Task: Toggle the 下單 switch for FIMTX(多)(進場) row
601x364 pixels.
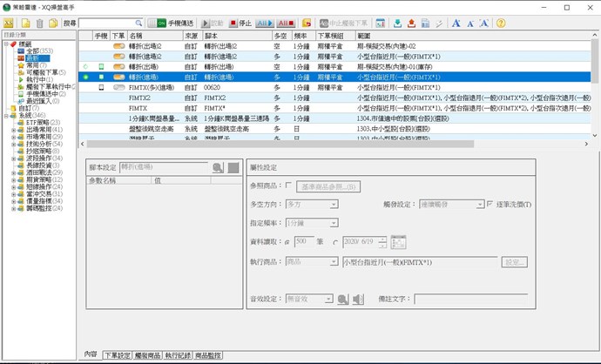Action: pos(119,88)
